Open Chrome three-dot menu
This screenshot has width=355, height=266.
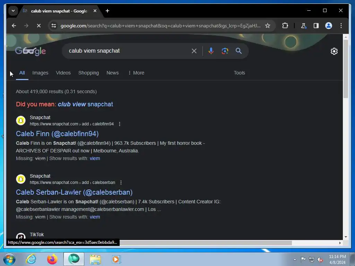[x=341, y=26]
